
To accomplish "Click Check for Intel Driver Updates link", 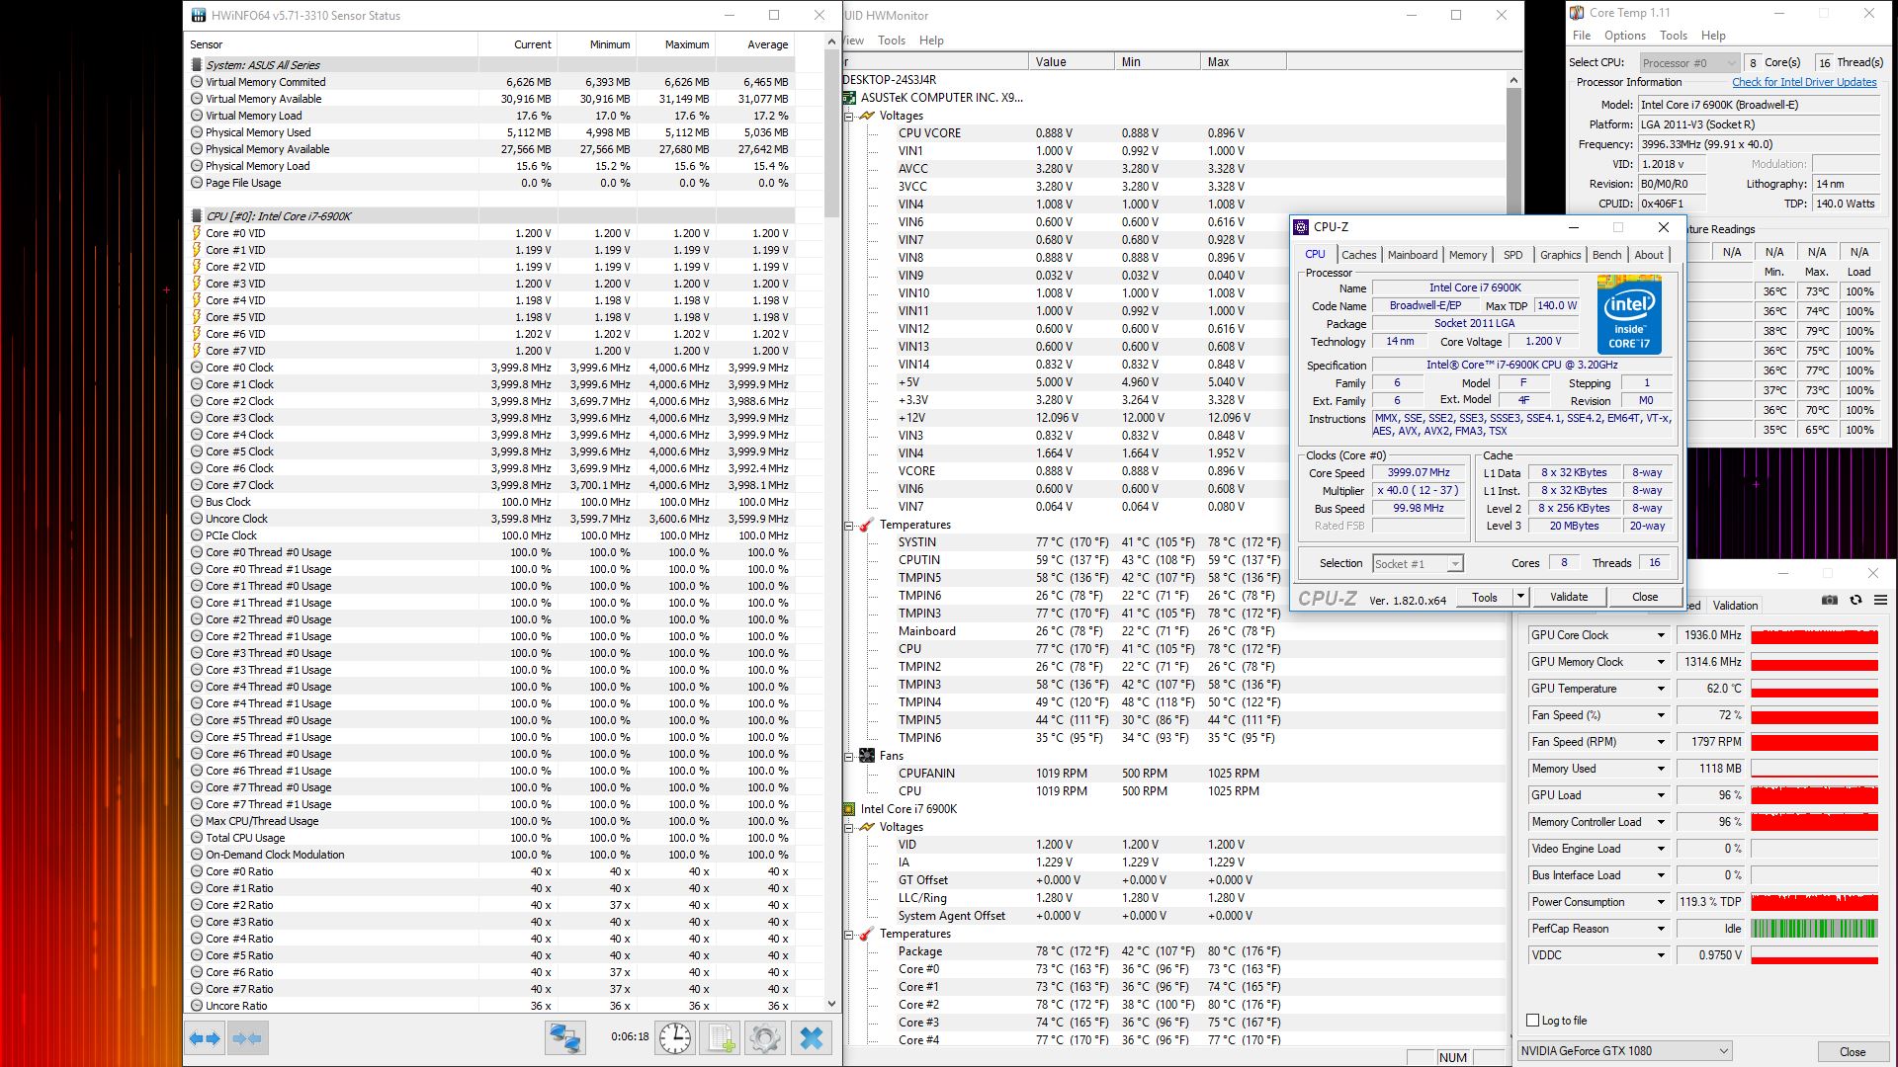I will [1804, 82].
